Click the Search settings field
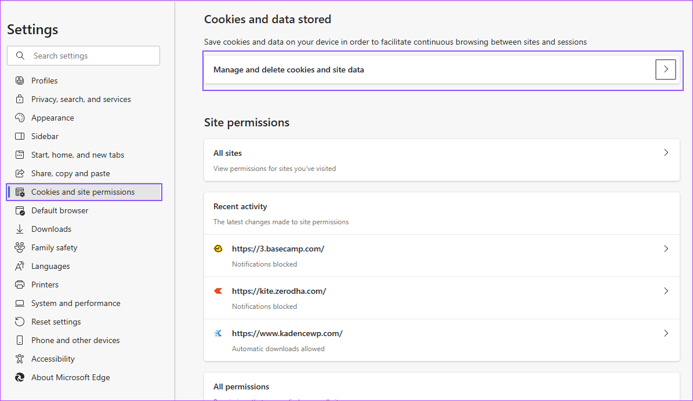693x401 pixels. (x=83, y=55)
